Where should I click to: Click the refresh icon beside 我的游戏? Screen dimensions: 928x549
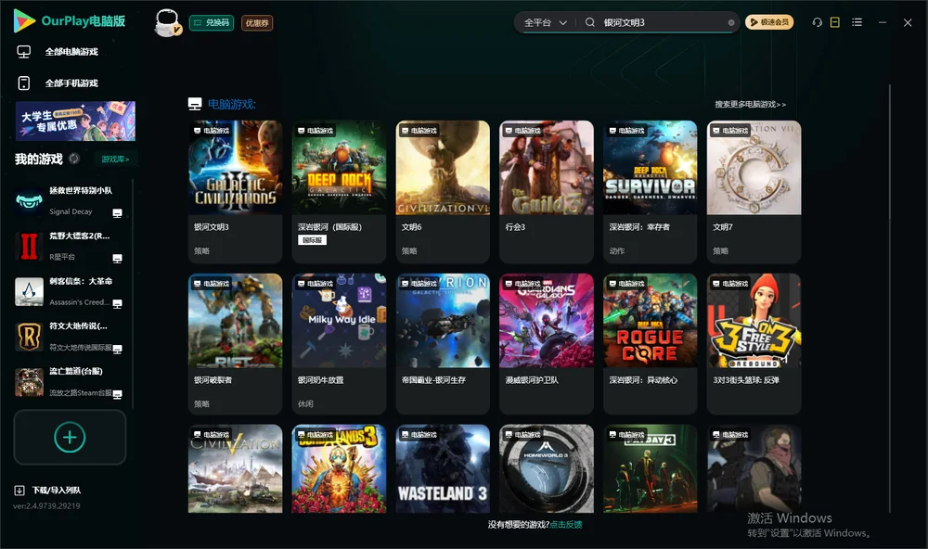(74, 159)
